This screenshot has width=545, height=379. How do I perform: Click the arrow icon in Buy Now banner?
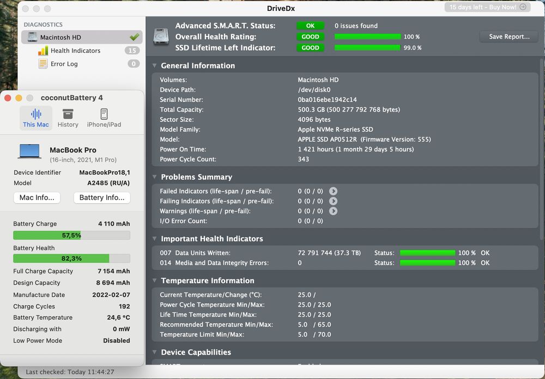523,7
